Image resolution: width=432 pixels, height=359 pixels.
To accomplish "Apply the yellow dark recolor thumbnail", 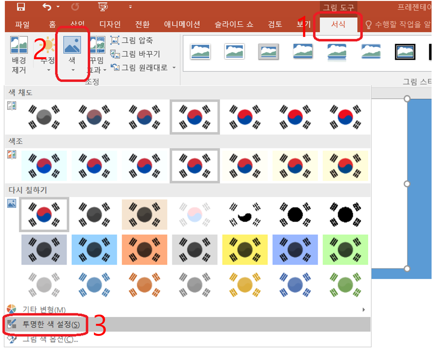I will [x=245, y=250].
